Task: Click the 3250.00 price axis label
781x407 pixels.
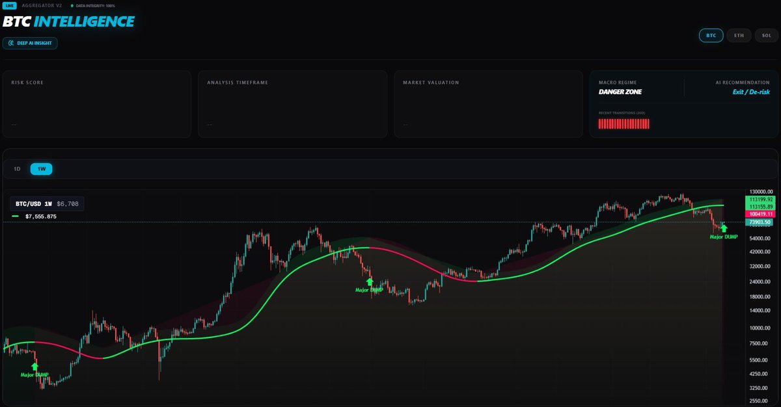Action: pyautogui.click(x=760, y=388)
